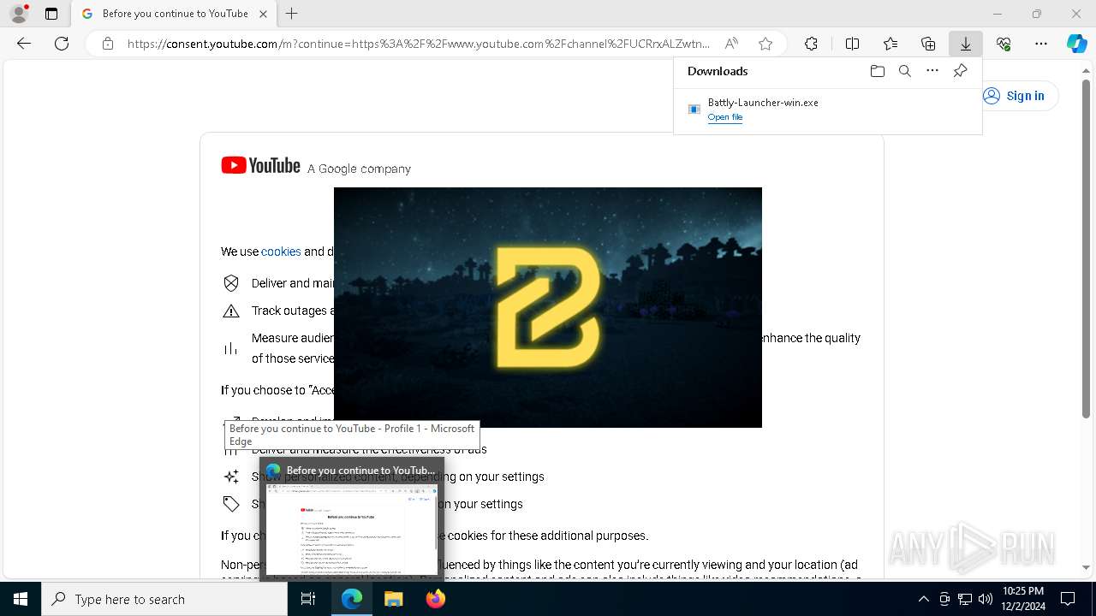Screen dimensions: 1096x616
Task: Click the volume speaker tray icon
Action: pos(986,599)
